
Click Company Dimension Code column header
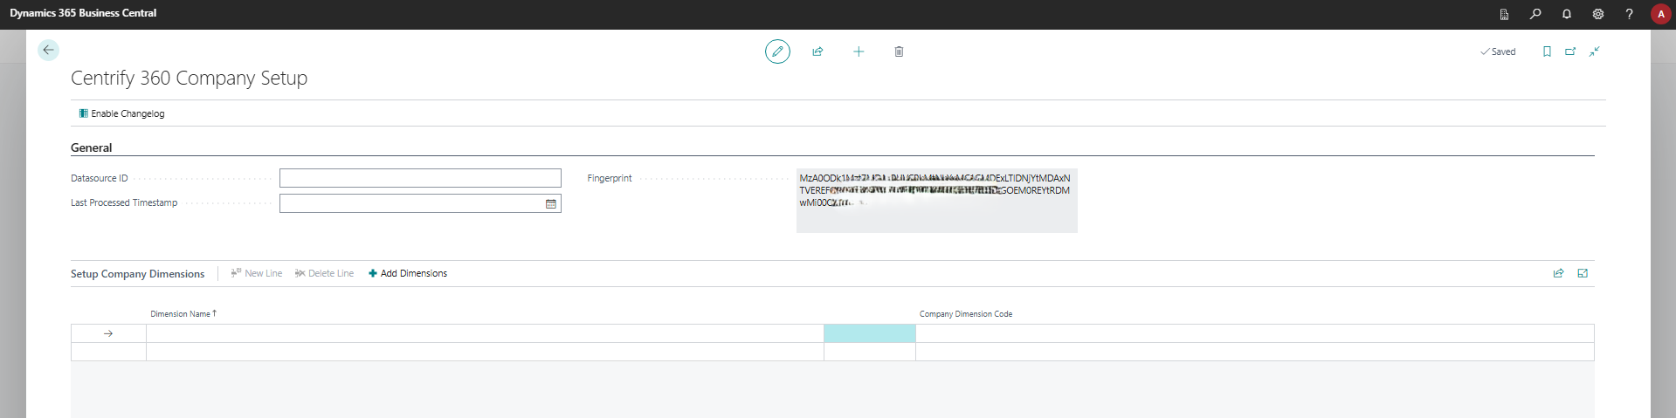pyautogui.click(x=965, y=314)
